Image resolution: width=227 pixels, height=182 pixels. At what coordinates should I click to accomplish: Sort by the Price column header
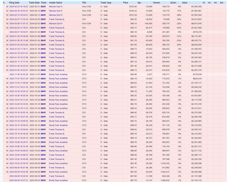click(126, 2)
